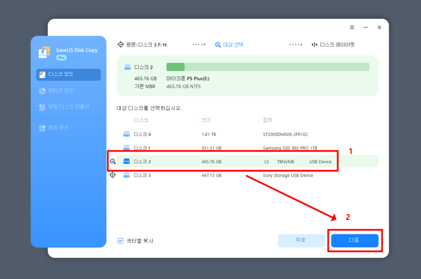The height and width of the screenshot is (279, 421).
Task: Close the EaseUS Disk Copy window
Action: point(379,27)
